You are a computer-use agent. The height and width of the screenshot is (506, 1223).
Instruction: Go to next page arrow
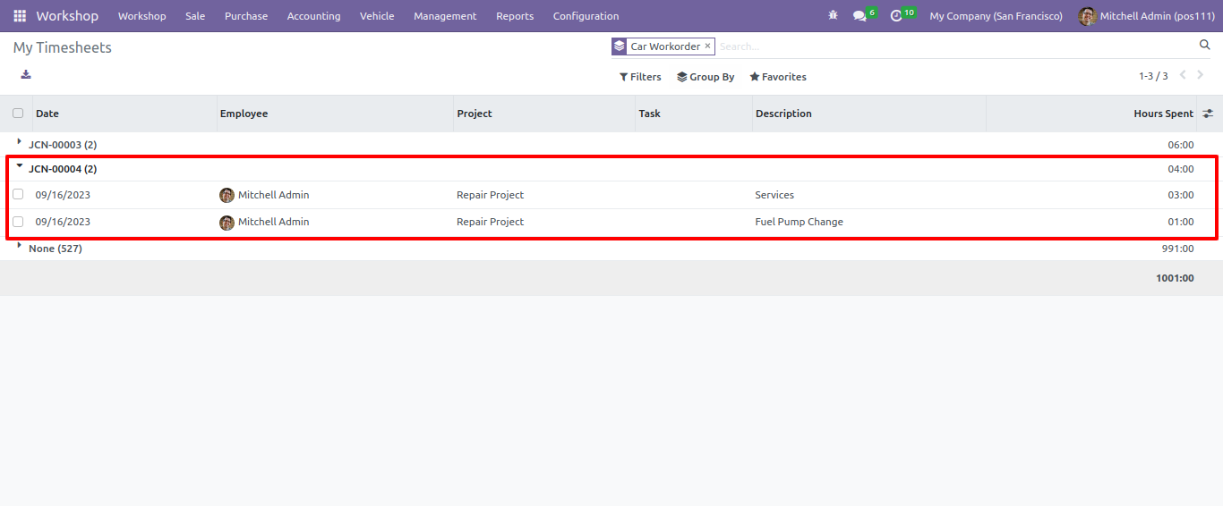(x=1201, y=75)
